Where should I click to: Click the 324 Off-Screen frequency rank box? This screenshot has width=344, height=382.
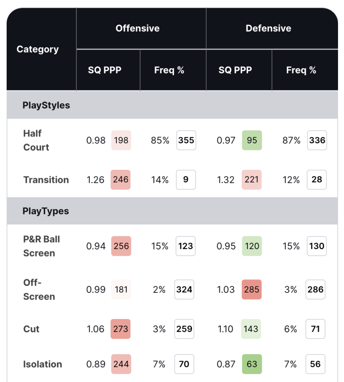coord(185,289)
